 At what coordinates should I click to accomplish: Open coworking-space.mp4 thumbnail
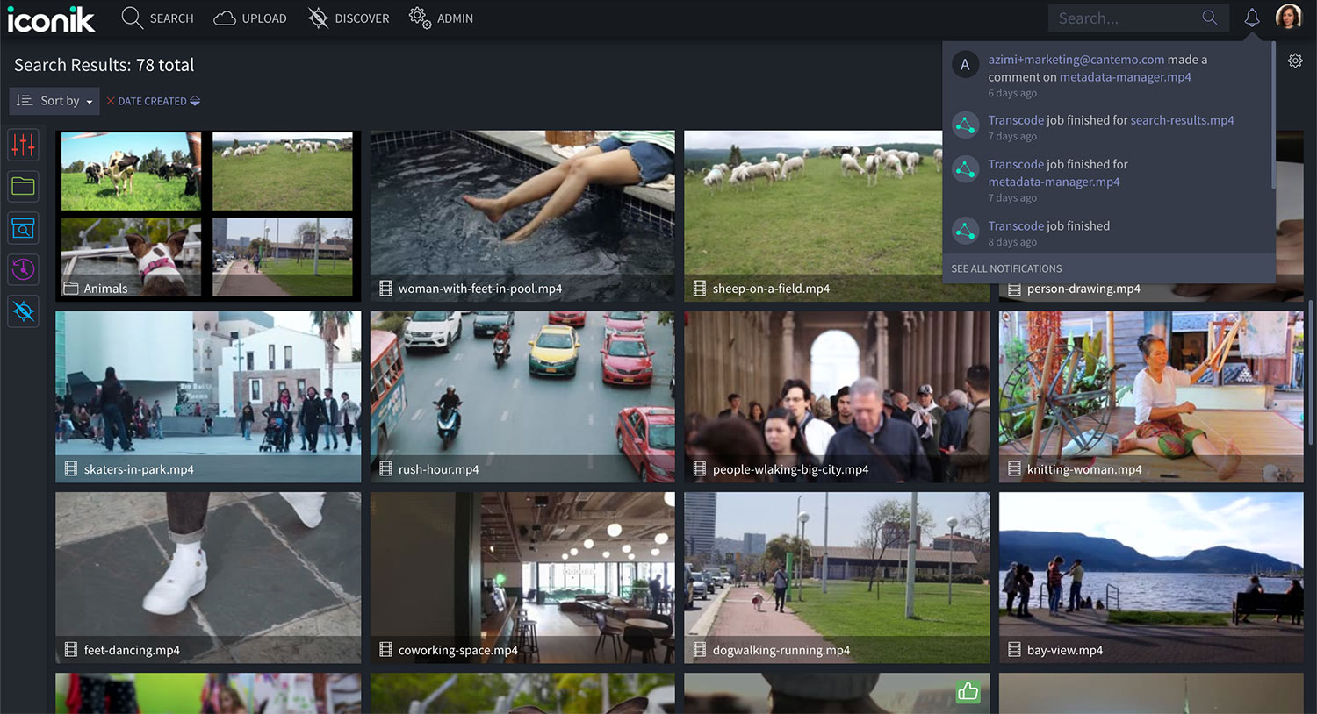pyautogui.click(x=522, y=577)
